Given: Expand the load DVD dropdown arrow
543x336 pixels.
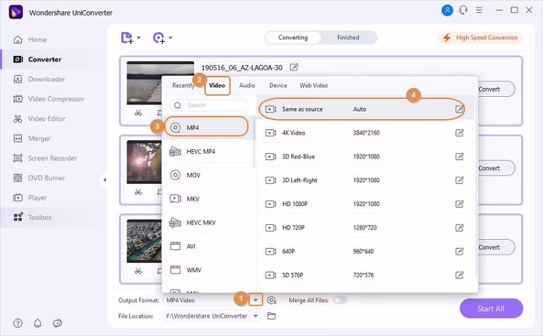Looking at the screenshot, I should pos(170,38).
